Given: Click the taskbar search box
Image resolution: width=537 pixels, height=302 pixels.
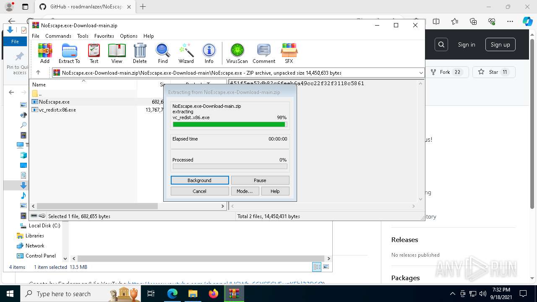Looking at the screenshot, I should tap(81, 294).
